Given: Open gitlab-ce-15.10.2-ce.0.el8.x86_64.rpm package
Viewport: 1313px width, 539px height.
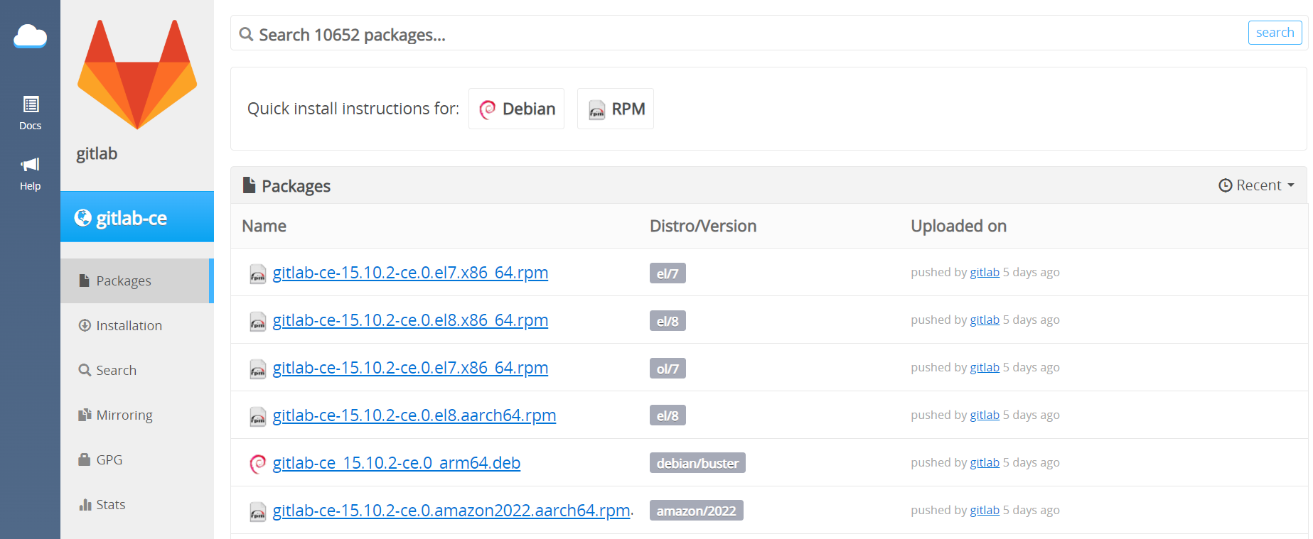Looking at the screenshot, I should pos(410,320).
